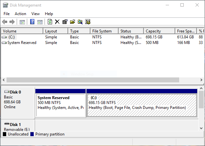Sort list by Capacity column header
205x146 pixels.
tap(159, 31)
